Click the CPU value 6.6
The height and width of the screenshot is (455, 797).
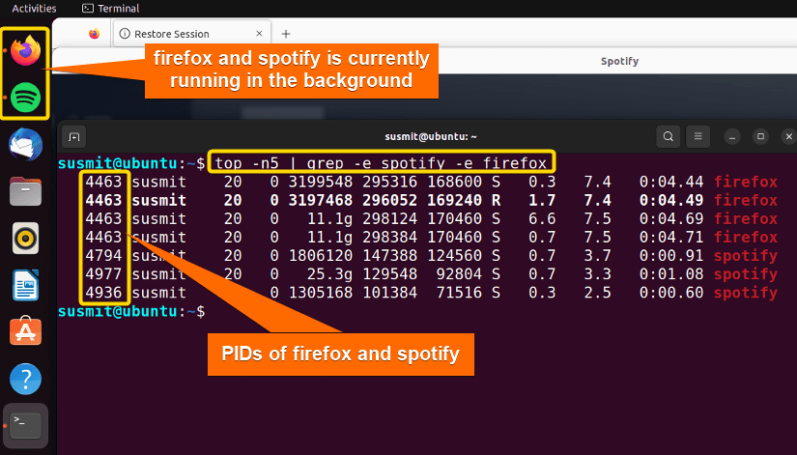[x=542, y=218]
